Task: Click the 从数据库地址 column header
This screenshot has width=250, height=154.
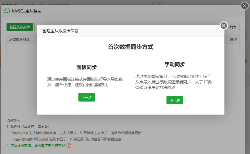Action: [x=19, y=39]
